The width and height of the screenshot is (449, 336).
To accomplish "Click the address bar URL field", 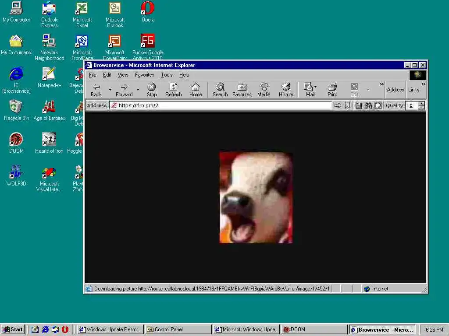I will coord(220,105).
